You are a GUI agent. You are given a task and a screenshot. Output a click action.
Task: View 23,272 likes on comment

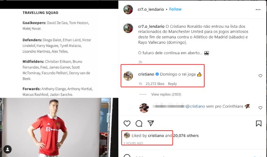click(155, 84)
